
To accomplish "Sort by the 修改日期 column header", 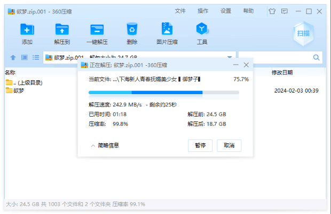I will click(x=282, y=73).
